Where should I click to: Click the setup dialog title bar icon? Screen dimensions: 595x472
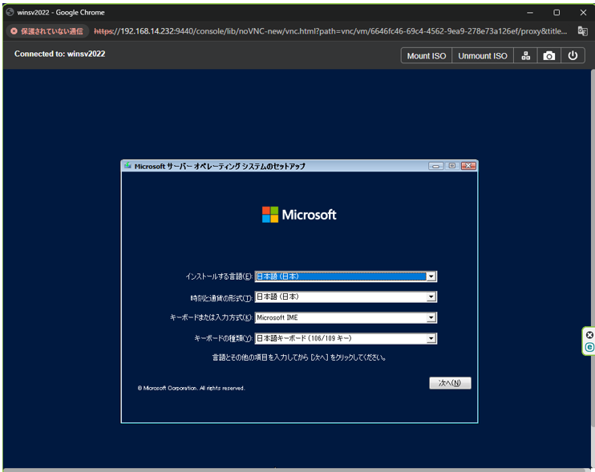pos(127,166)
